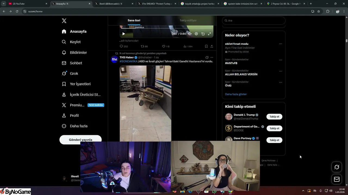Follow Donald J. Trump with Takip et
Image resolution: width=348 pixels, height=195 pixels.
point(274,117)
